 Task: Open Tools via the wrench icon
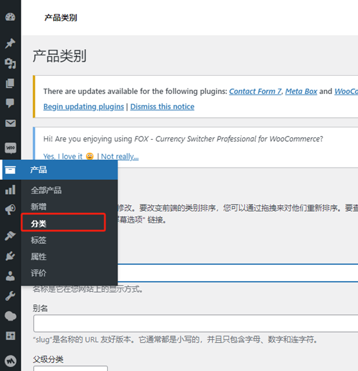click(10, 296)
